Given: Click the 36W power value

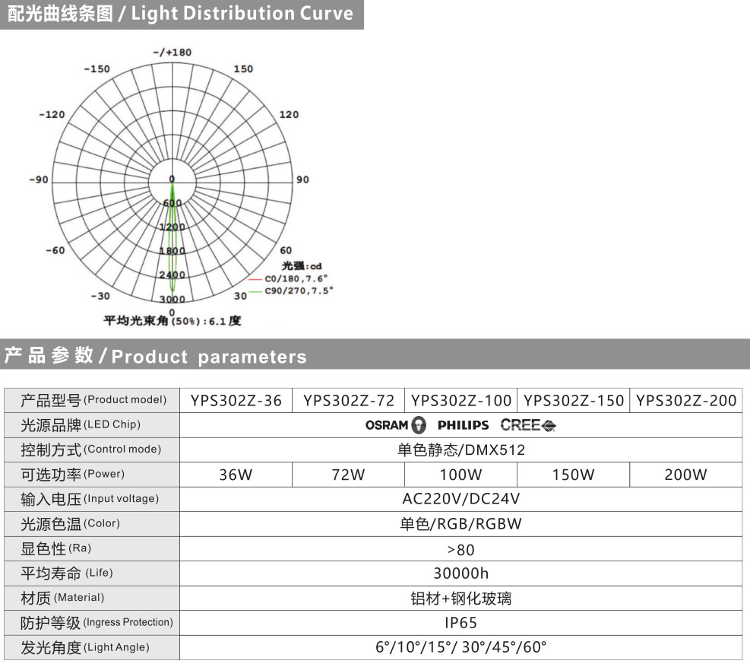Looking at the screenshot, I should pyautogui.click(x=236, y=475).
